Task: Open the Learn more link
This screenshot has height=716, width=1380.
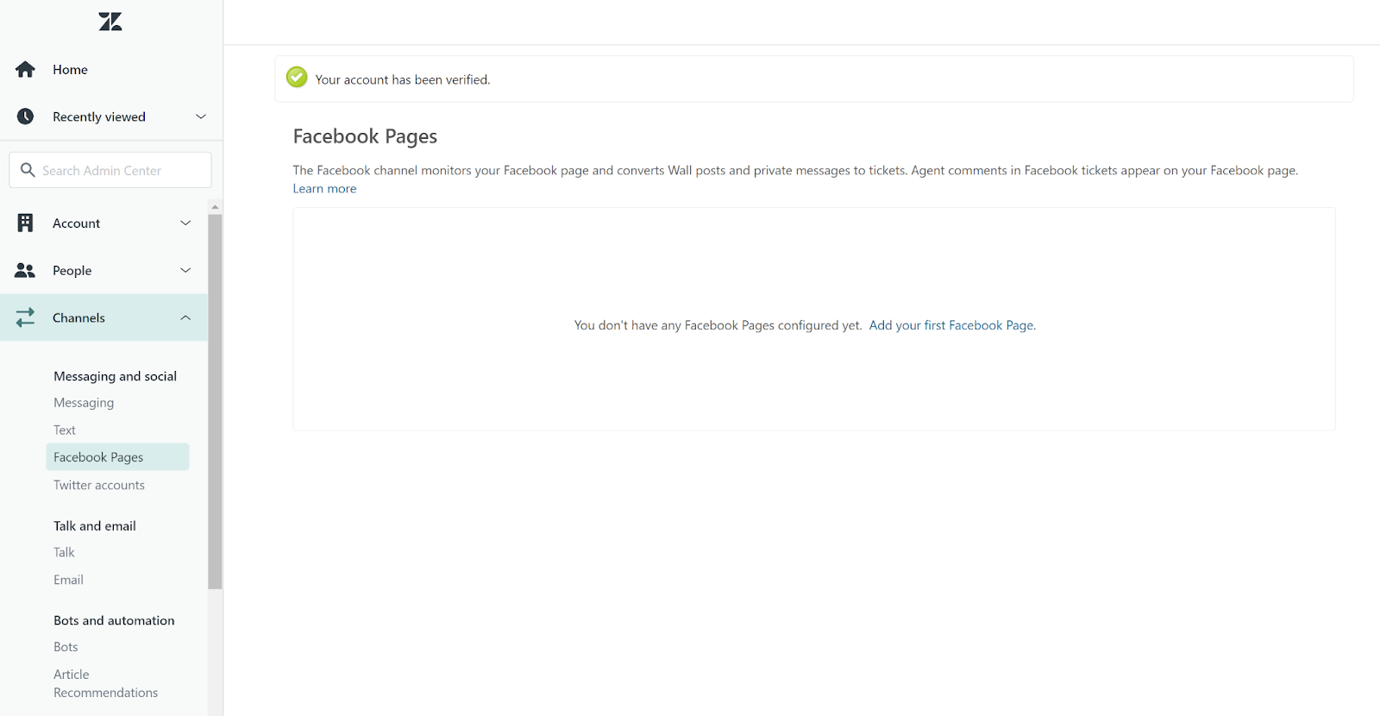Action: pyautogui.click(x=324, y=189)
